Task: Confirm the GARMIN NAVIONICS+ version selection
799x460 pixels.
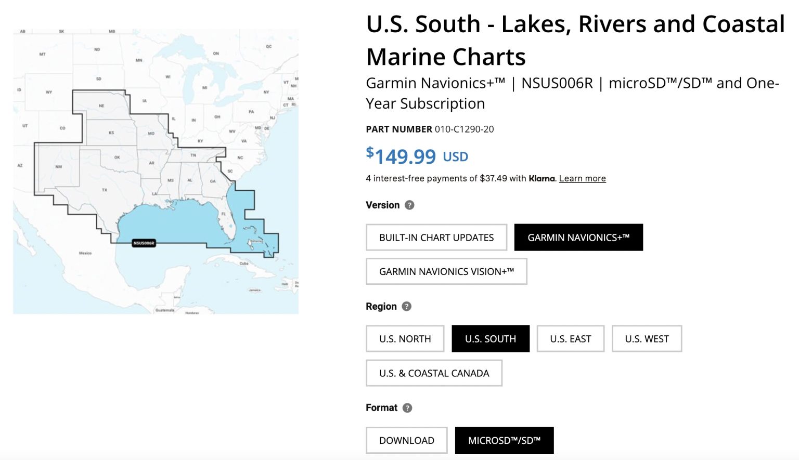Action: pos(578,237)
